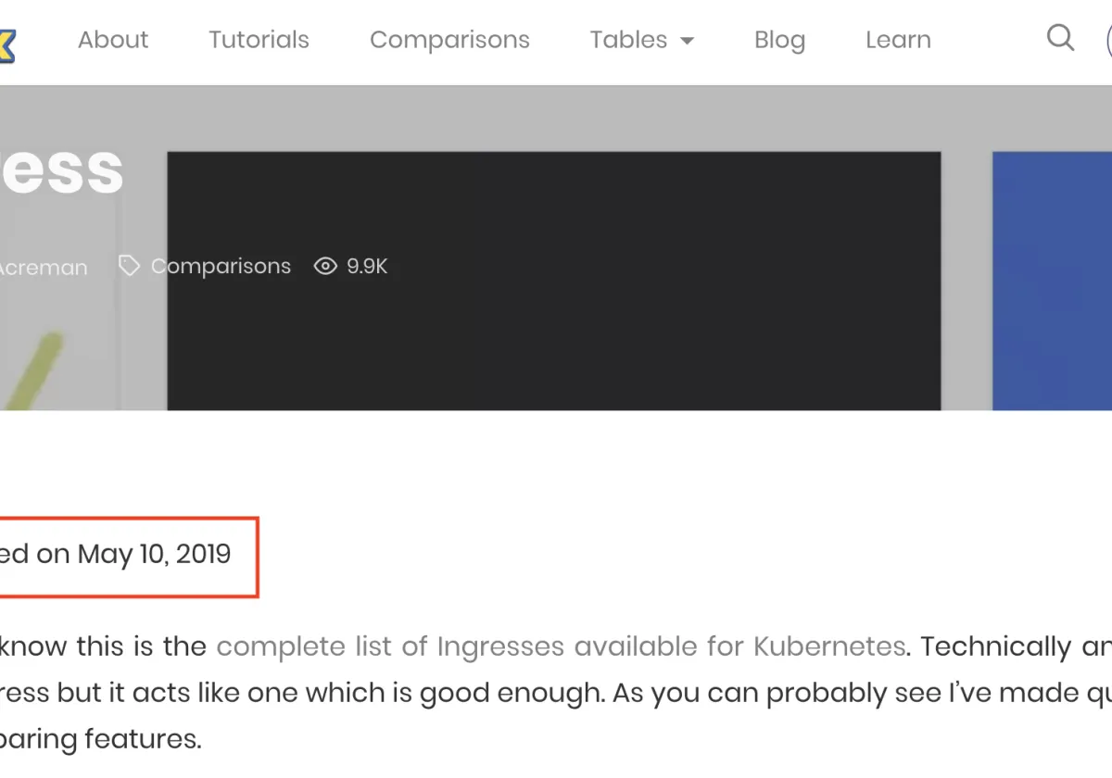1112x778 pixels.
Task: Open the Tables menu
Action: pyautogui.click(x=628, y=40)
